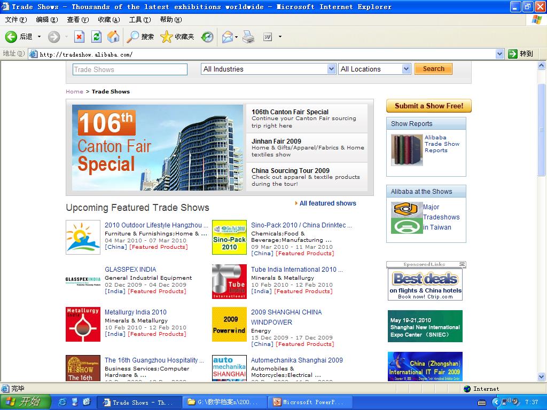This screenshot has height=410, width=547.
Task: Click the Mail envelope icon
Action: (x=227, y=37)
